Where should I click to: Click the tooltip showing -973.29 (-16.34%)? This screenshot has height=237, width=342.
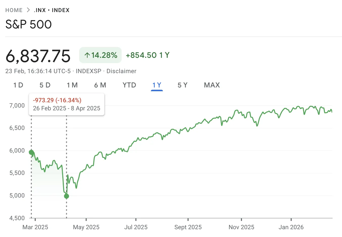67,104
